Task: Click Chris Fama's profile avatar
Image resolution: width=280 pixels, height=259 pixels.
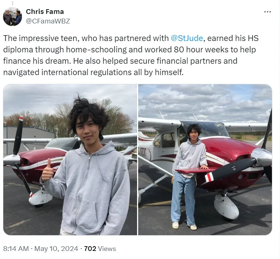Action: [12, 16]
